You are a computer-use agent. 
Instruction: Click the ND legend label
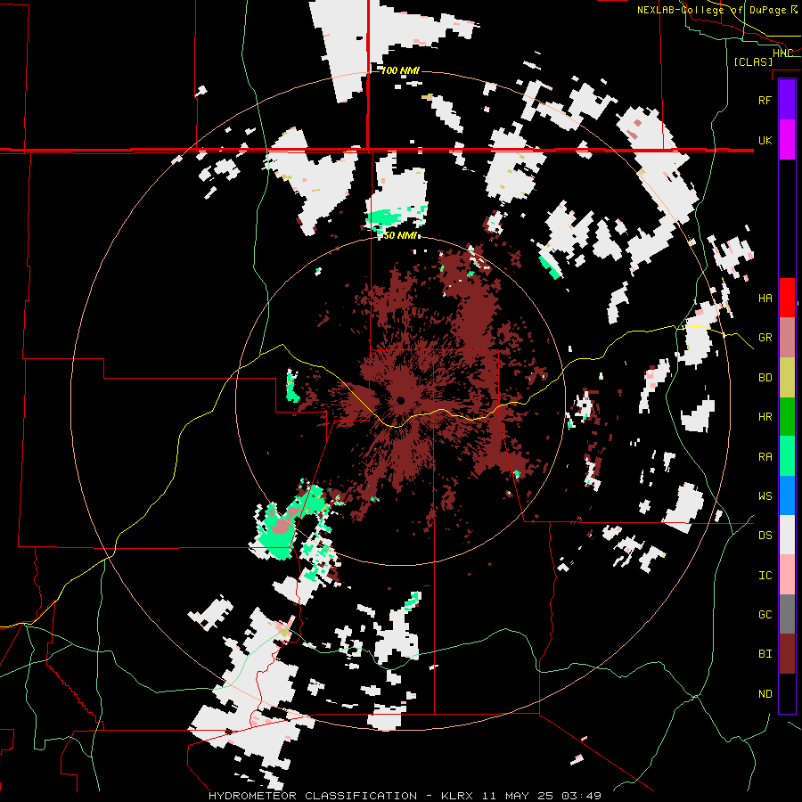(x=765, y=694)
